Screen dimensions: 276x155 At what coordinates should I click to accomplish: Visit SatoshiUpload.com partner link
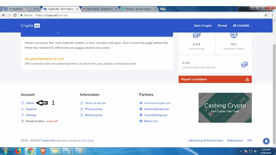pos(157,109)
